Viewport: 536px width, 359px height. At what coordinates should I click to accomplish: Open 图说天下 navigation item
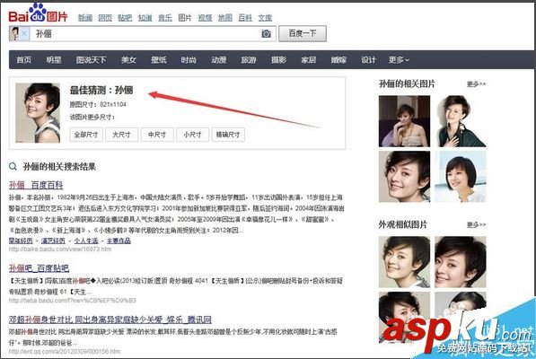click(92, 60)
